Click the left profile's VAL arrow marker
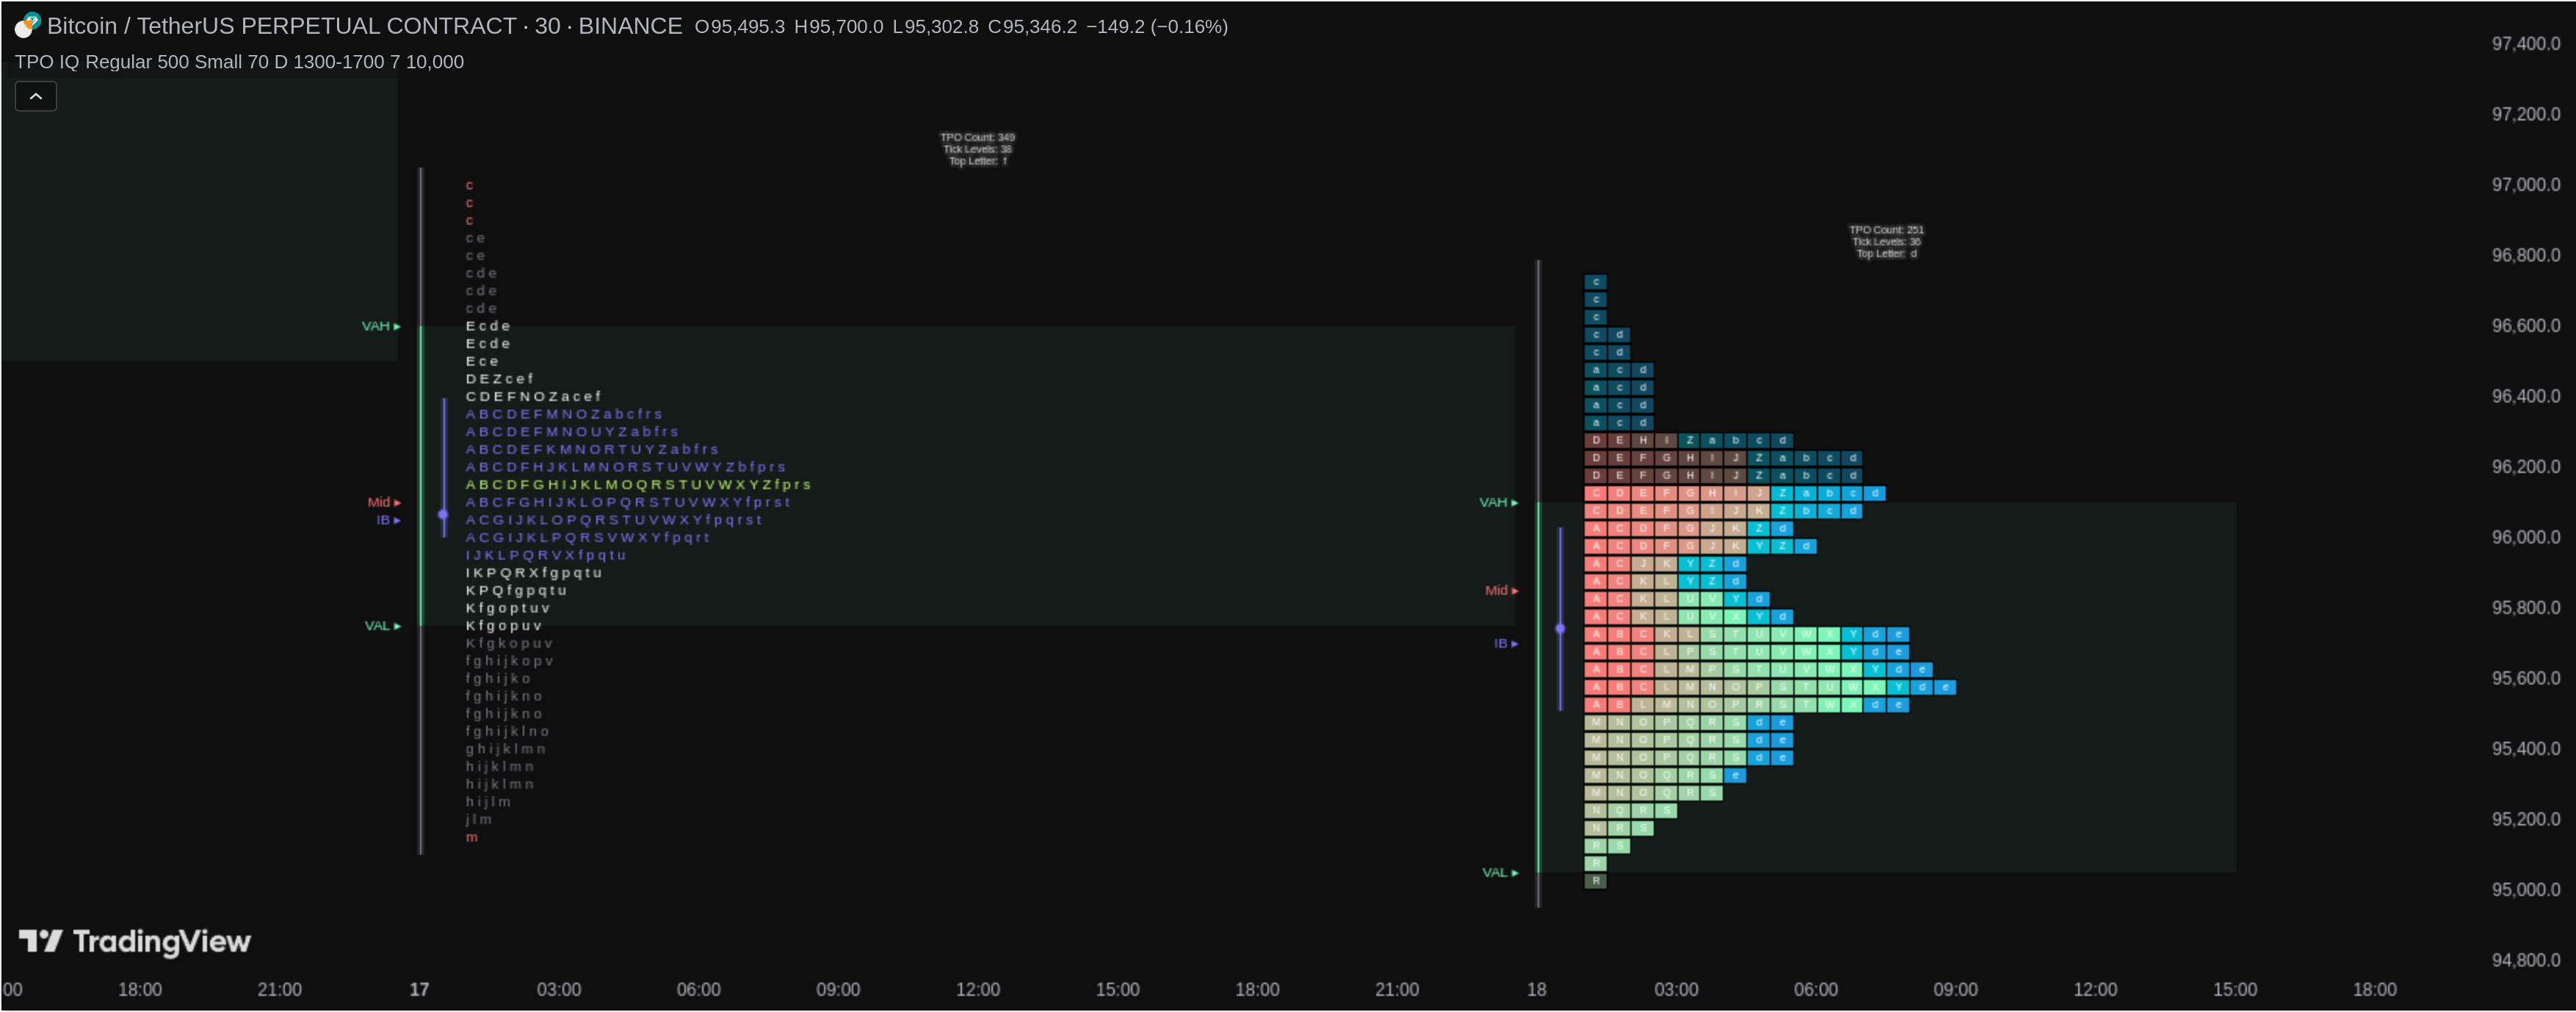 [382, 626]
